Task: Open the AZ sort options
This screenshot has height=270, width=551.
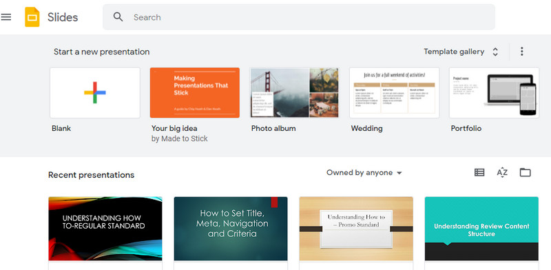Action: coord(502,172)
